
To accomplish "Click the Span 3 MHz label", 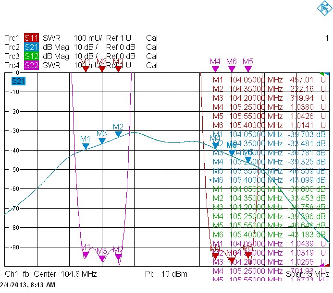I will (308, 274).
